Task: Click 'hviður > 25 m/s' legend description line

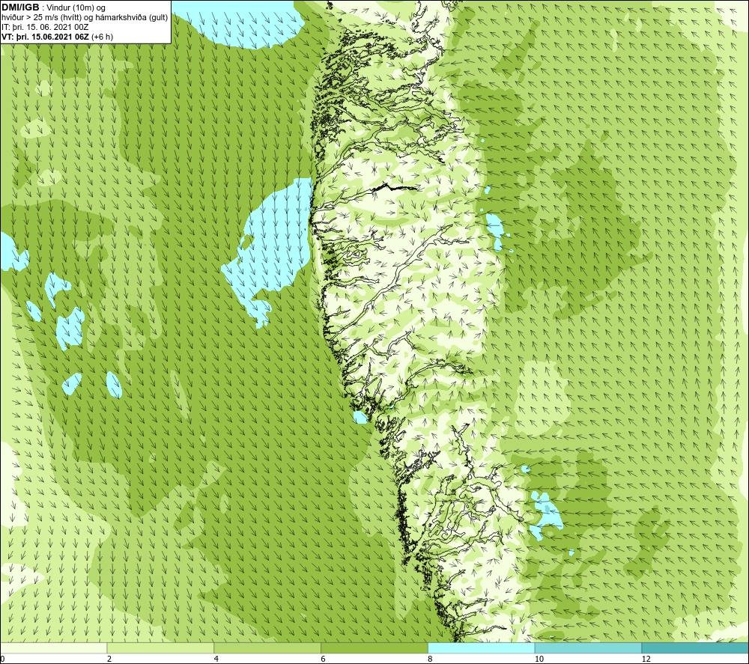Action: (85, 18)
